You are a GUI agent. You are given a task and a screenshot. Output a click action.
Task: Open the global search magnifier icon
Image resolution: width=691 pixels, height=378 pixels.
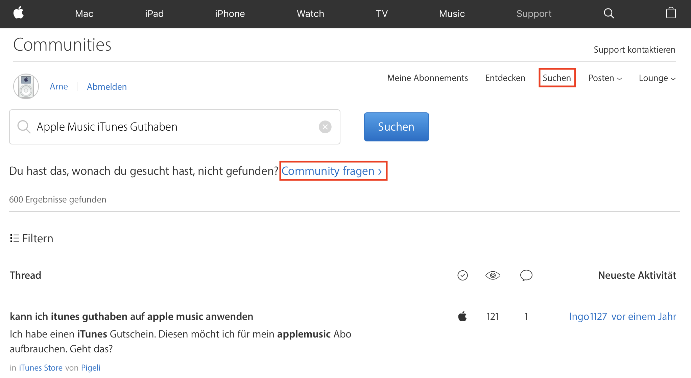[x=609, y=13]
